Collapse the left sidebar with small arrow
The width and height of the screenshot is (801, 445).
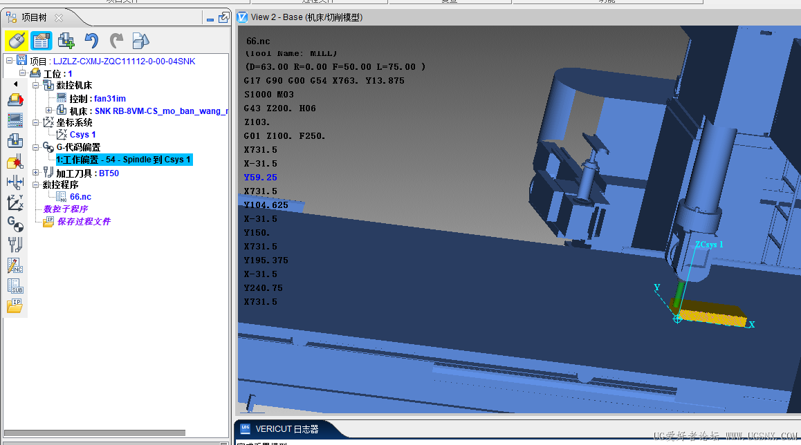pyautogui.click(x=15, y=84)
